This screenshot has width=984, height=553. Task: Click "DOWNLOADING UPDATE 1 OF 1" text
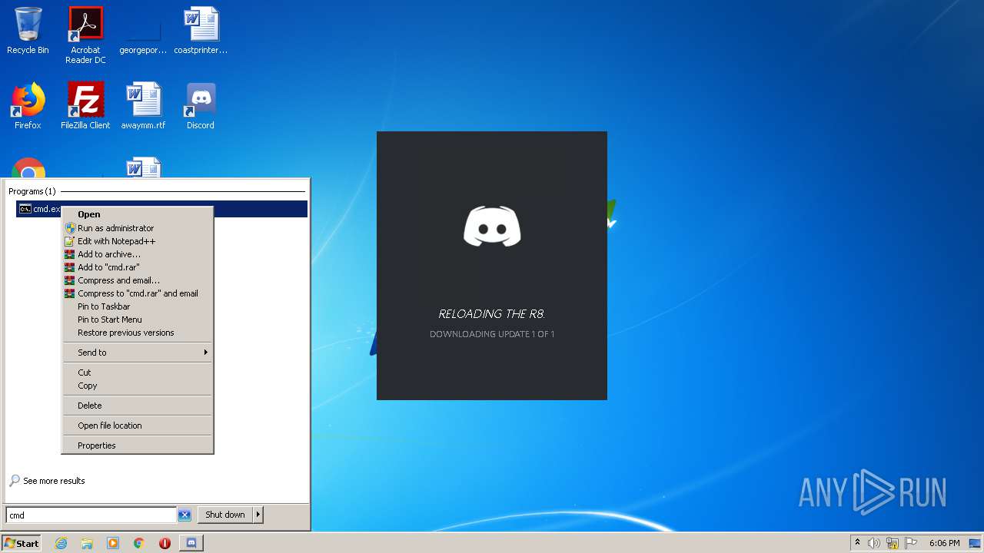[492, 334]
